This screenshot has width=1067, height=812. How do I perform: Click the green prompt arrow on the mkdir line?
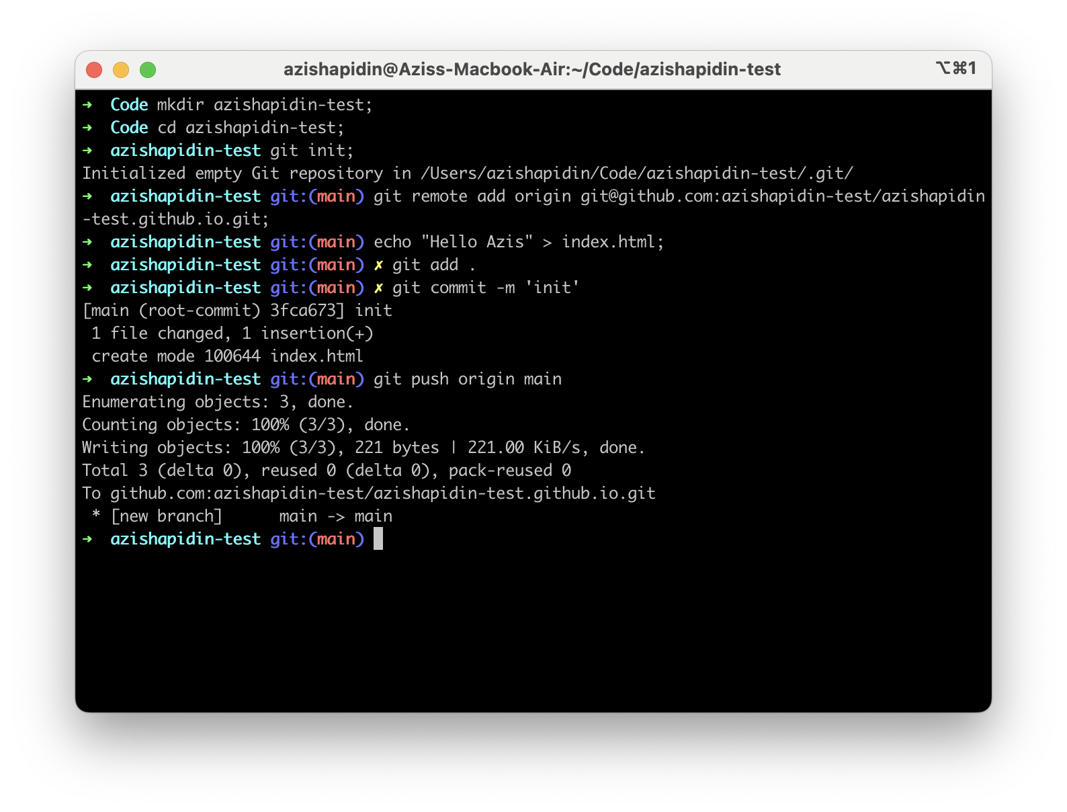(x=87, y=105)
